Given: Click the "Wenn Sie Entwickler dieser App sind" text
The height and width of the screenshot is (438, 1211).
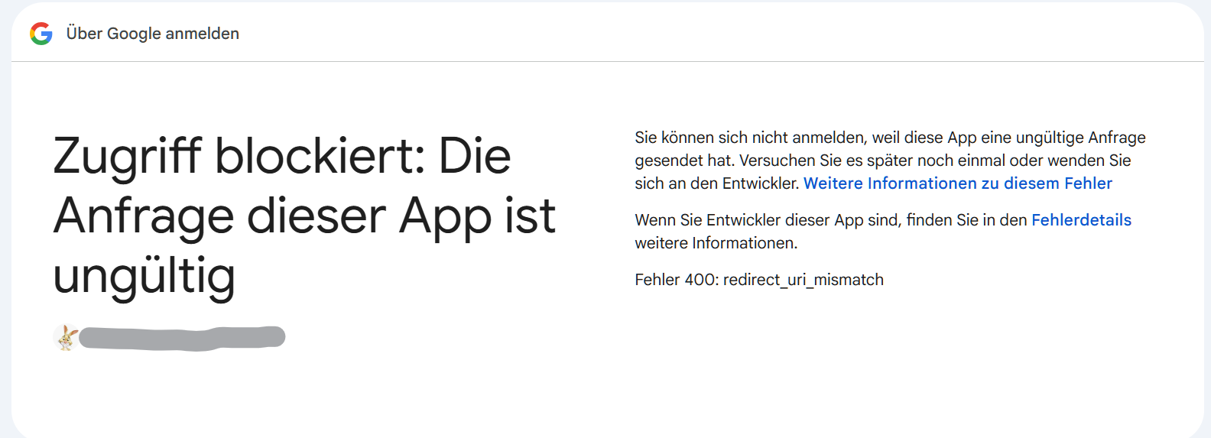Looking at the screenshot, I should click(x=768, y=220).
